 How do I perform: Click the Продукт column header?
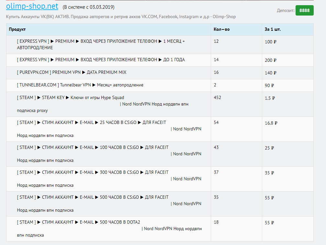click(x=17, y=29)
